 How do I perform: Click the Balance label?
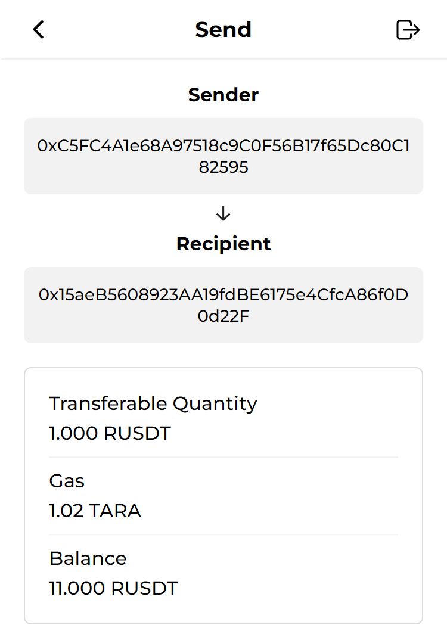[88, 558]
